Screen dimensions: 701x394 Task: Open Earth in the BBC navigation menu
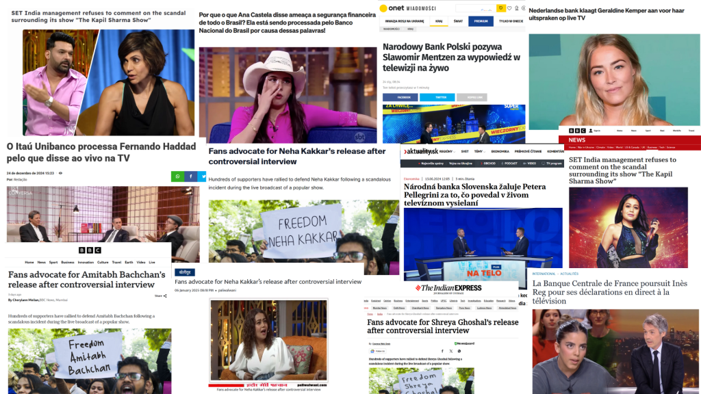(129, 262)
